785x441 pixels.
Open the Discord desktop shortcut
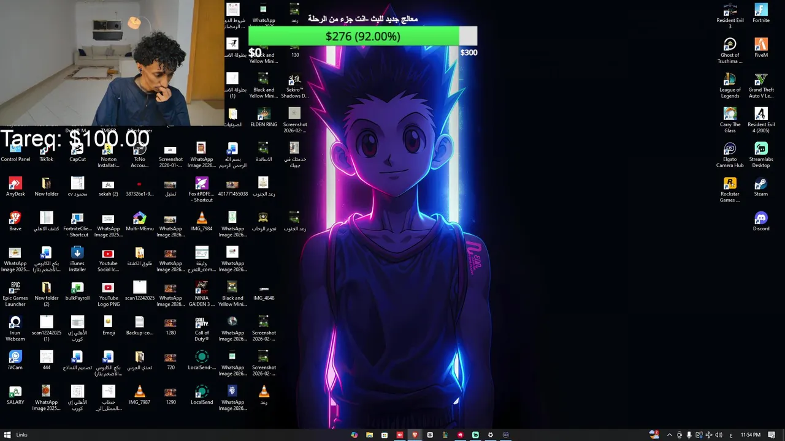tap(761, 222)
